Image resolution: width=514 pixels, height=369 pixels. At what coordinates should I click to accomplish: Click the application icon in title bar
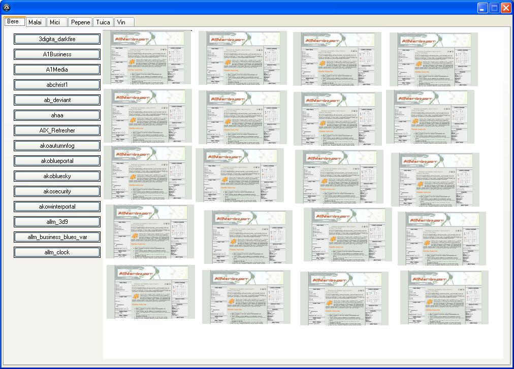[7, 7]
